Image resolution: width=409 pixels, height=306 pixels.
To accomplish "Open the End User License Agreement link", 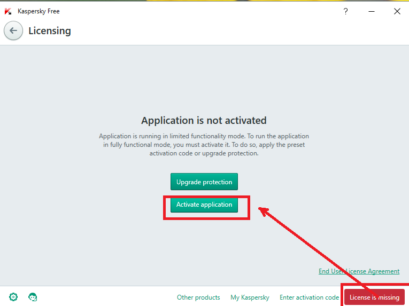I will tap(359, 271).
